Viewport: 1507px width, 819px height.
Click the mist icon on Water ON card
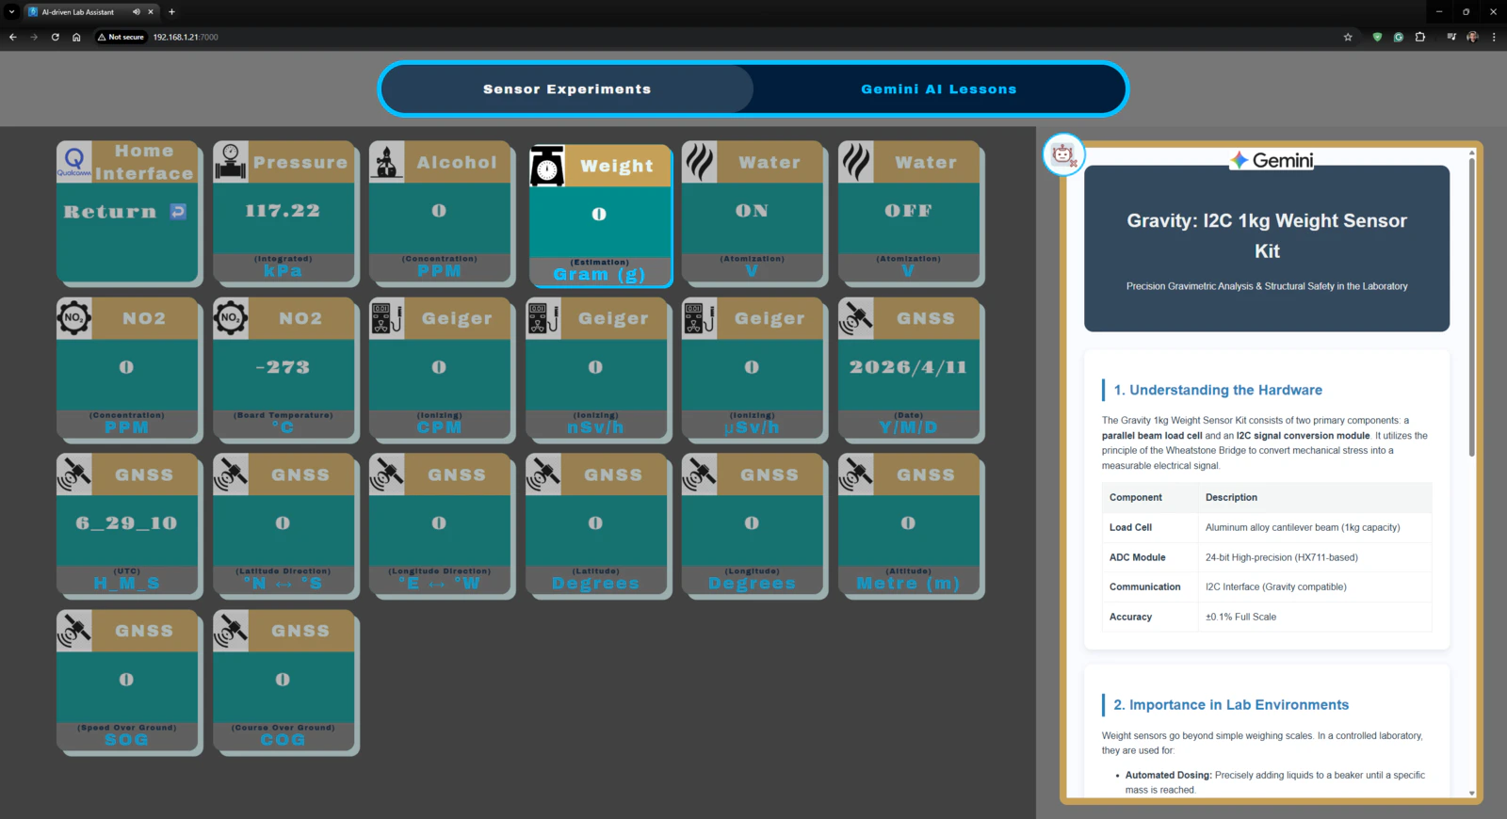pyautogui.click(x=700, y=161)
